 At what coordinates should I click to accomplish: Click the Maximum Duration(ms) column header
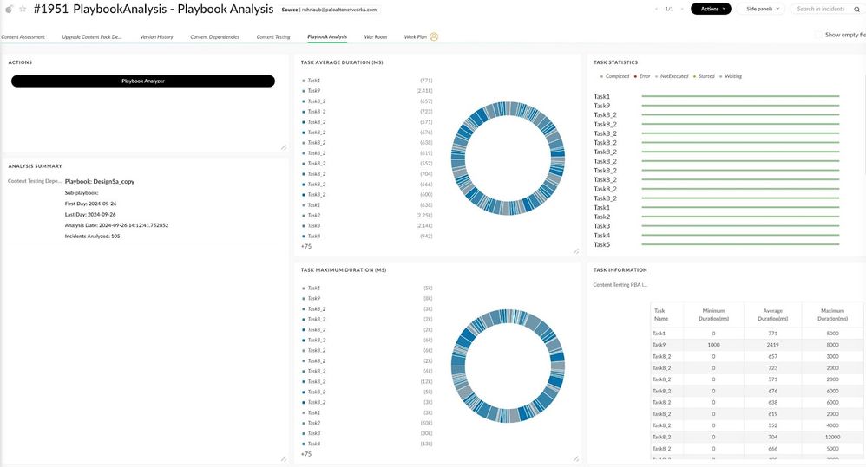pos(832,315)
